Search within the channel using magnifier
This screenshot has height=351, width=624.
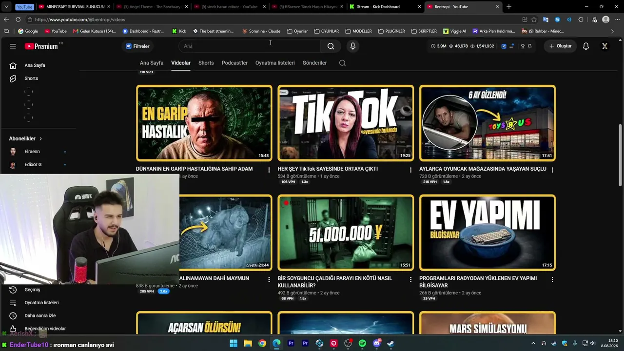(343, 63)
